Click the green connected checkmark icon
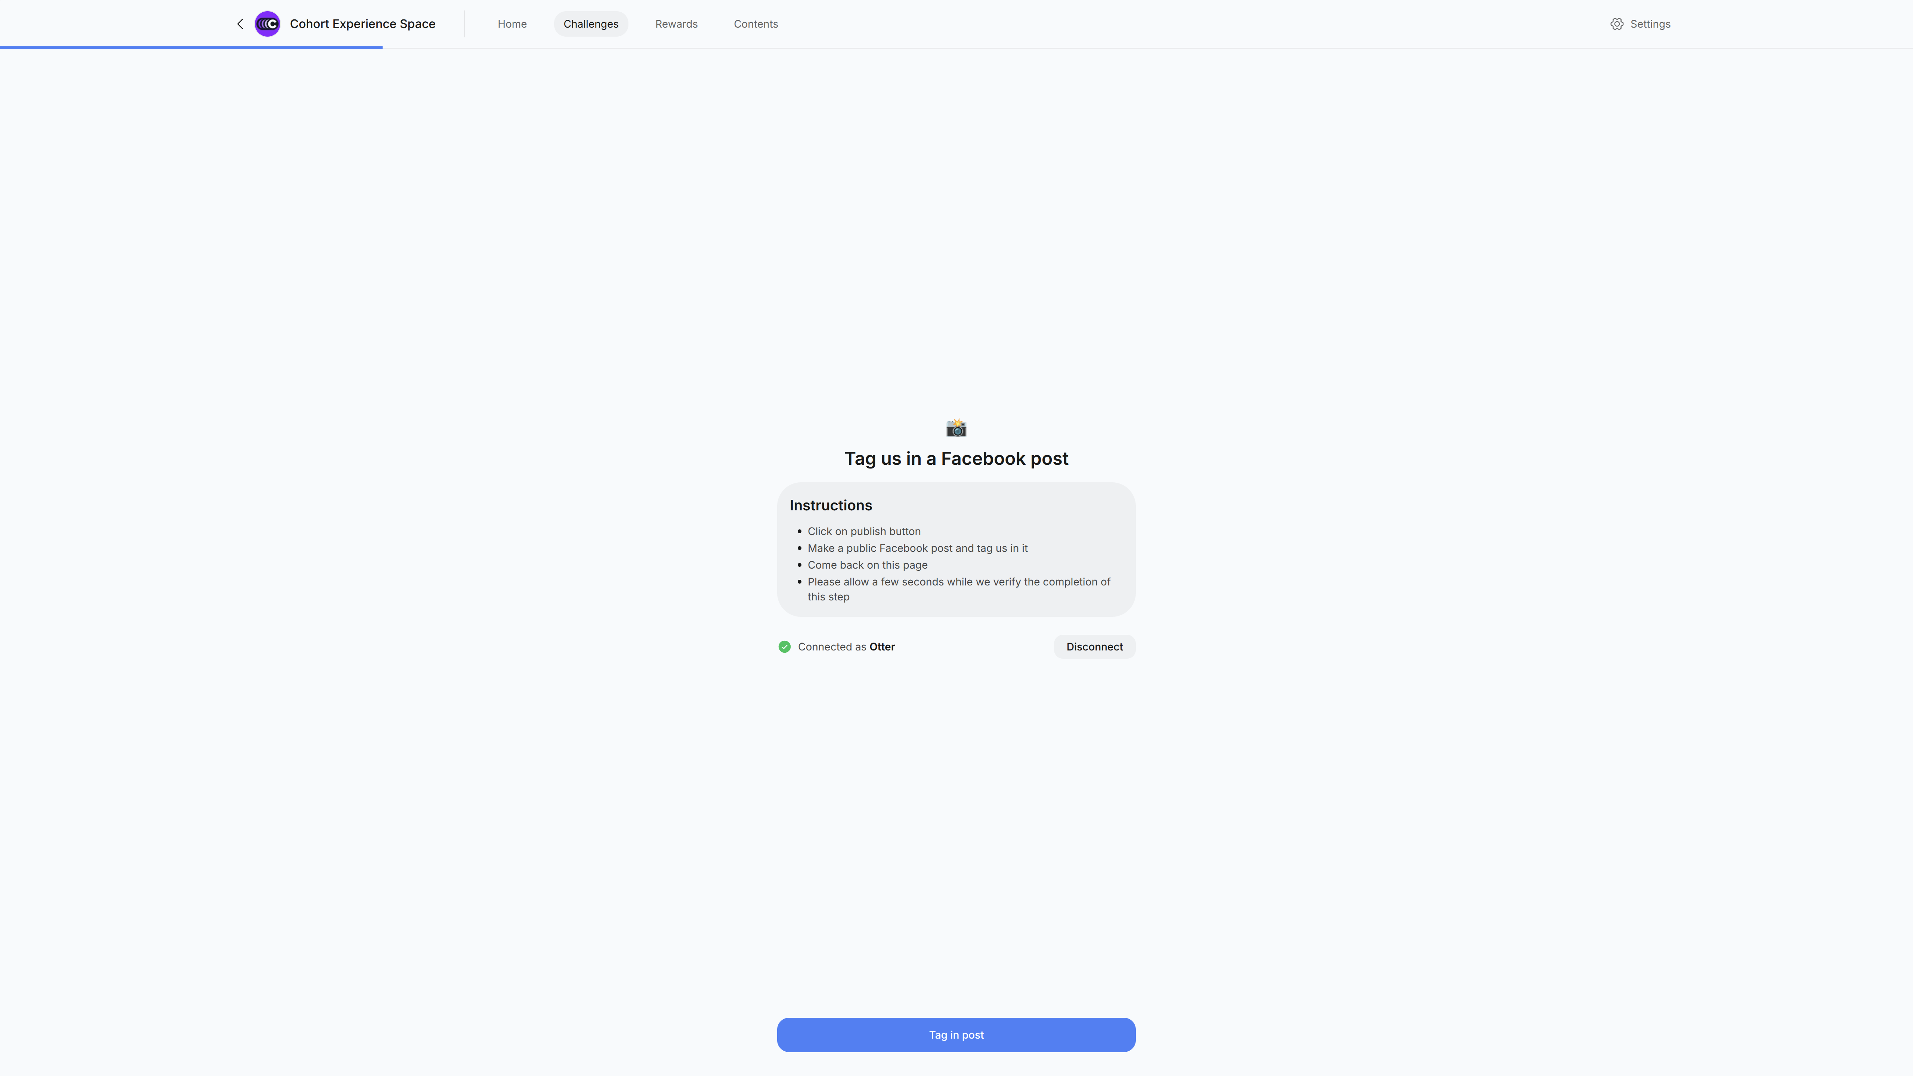The image size is (1913, 1076). (784, 647)
